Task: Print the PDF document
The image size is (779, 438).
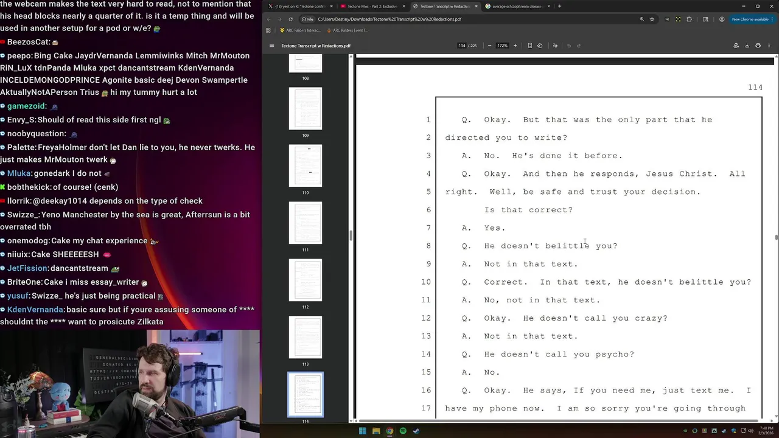Action: 758,46
